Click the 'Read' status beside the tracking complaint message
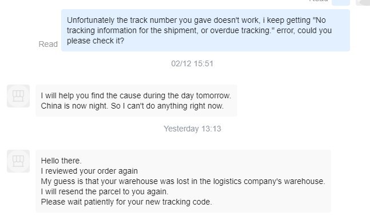370x220 pixels. (x=48, y=44)
